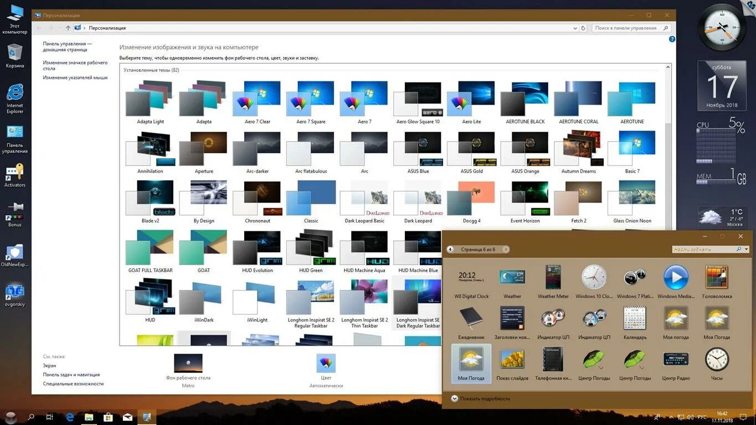Select the Показ слайдов gadget
The width and height of the screenshot is (756, 425).
512,364
